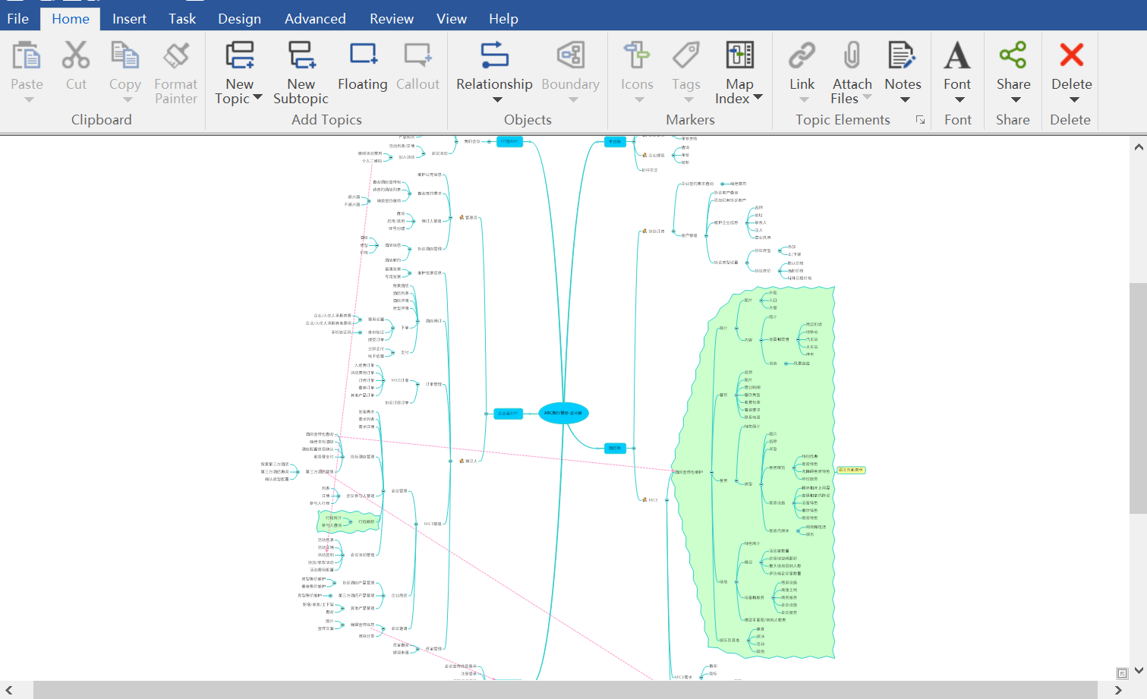
Task: Click the vertical scrollbar thumb
Action: [1138, 398]
